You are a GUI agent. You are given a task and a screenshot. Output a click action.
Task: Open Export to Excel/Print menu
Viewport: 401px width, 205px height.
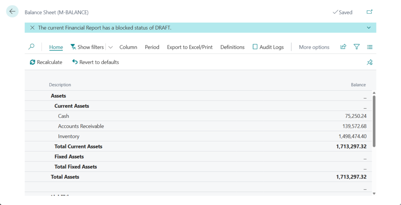coord(190,47)
